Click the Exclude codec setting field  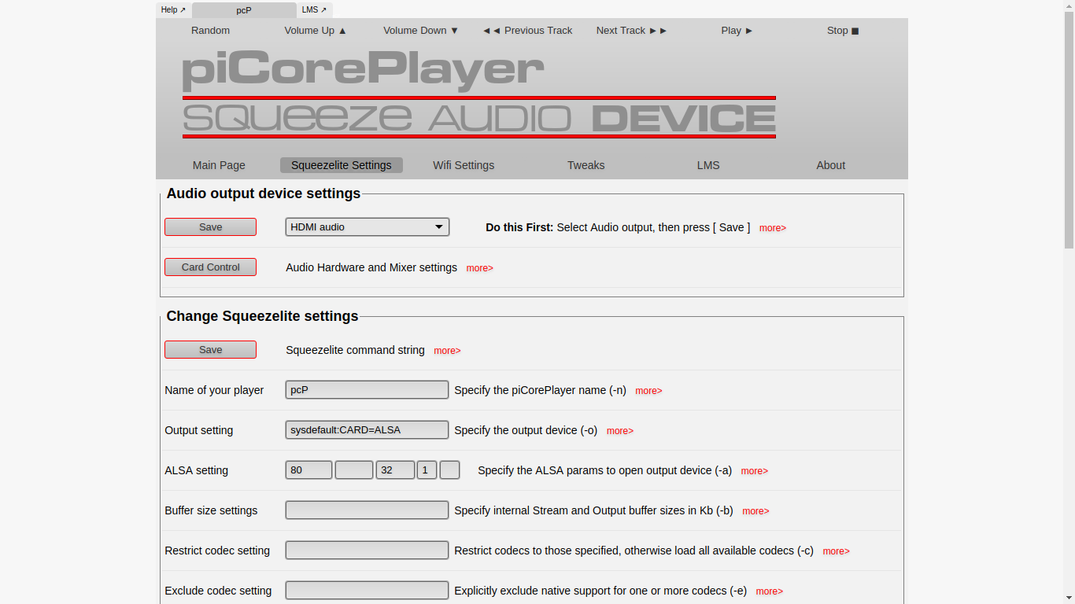point(367,591)
